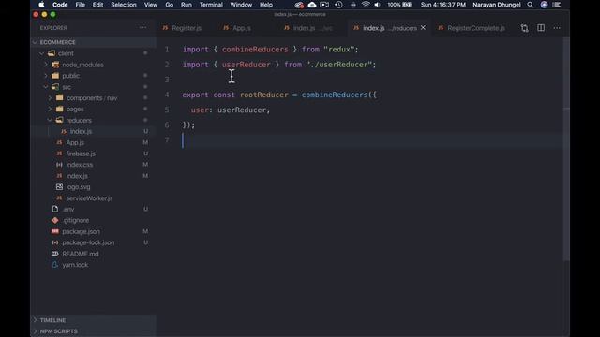Open Spotlight search in the menu bar
The image size is (600, 337).
[530, 5]
